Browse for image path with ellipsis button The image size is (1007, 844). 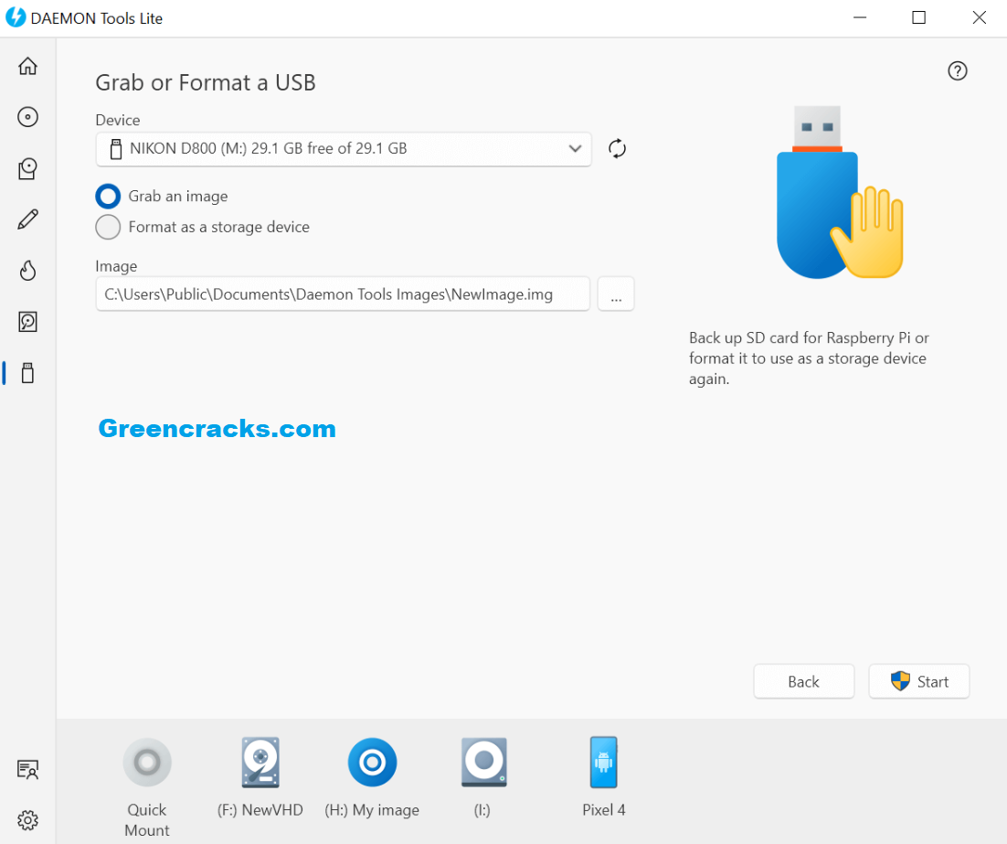[x=616, y=294]
